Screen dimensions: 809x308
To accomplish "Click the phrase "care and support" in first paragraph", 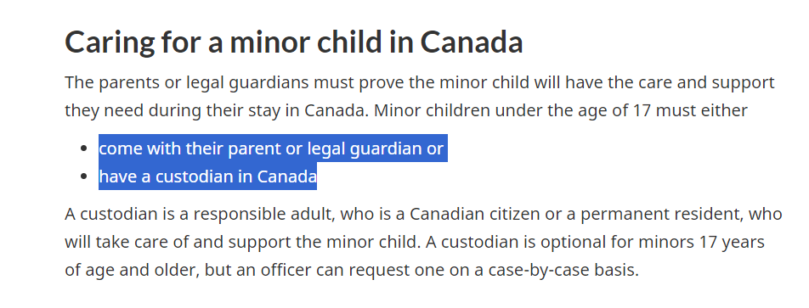I will click(x=704, y=83).
